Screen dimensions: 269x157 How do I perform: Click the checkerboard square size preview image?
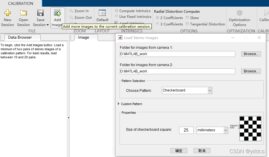click(250, 128)
